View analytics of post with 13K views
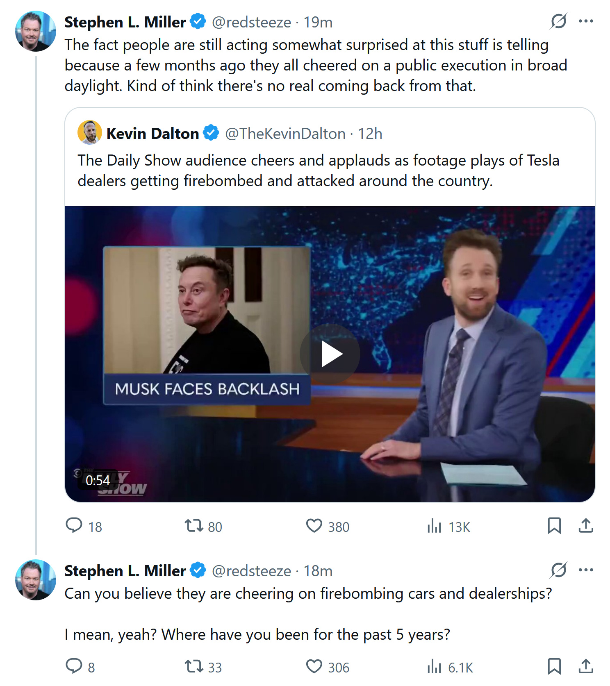This screenshot has height=686, width=610. click(x=434, y=526)
